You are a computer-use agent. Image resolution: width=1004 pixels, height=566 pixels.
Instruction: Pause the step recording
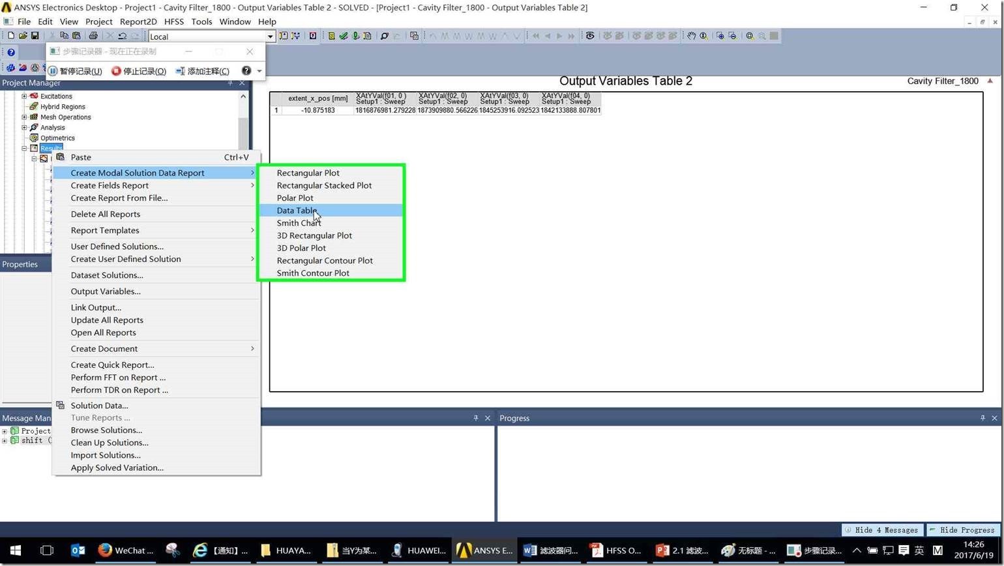(75, 71)
